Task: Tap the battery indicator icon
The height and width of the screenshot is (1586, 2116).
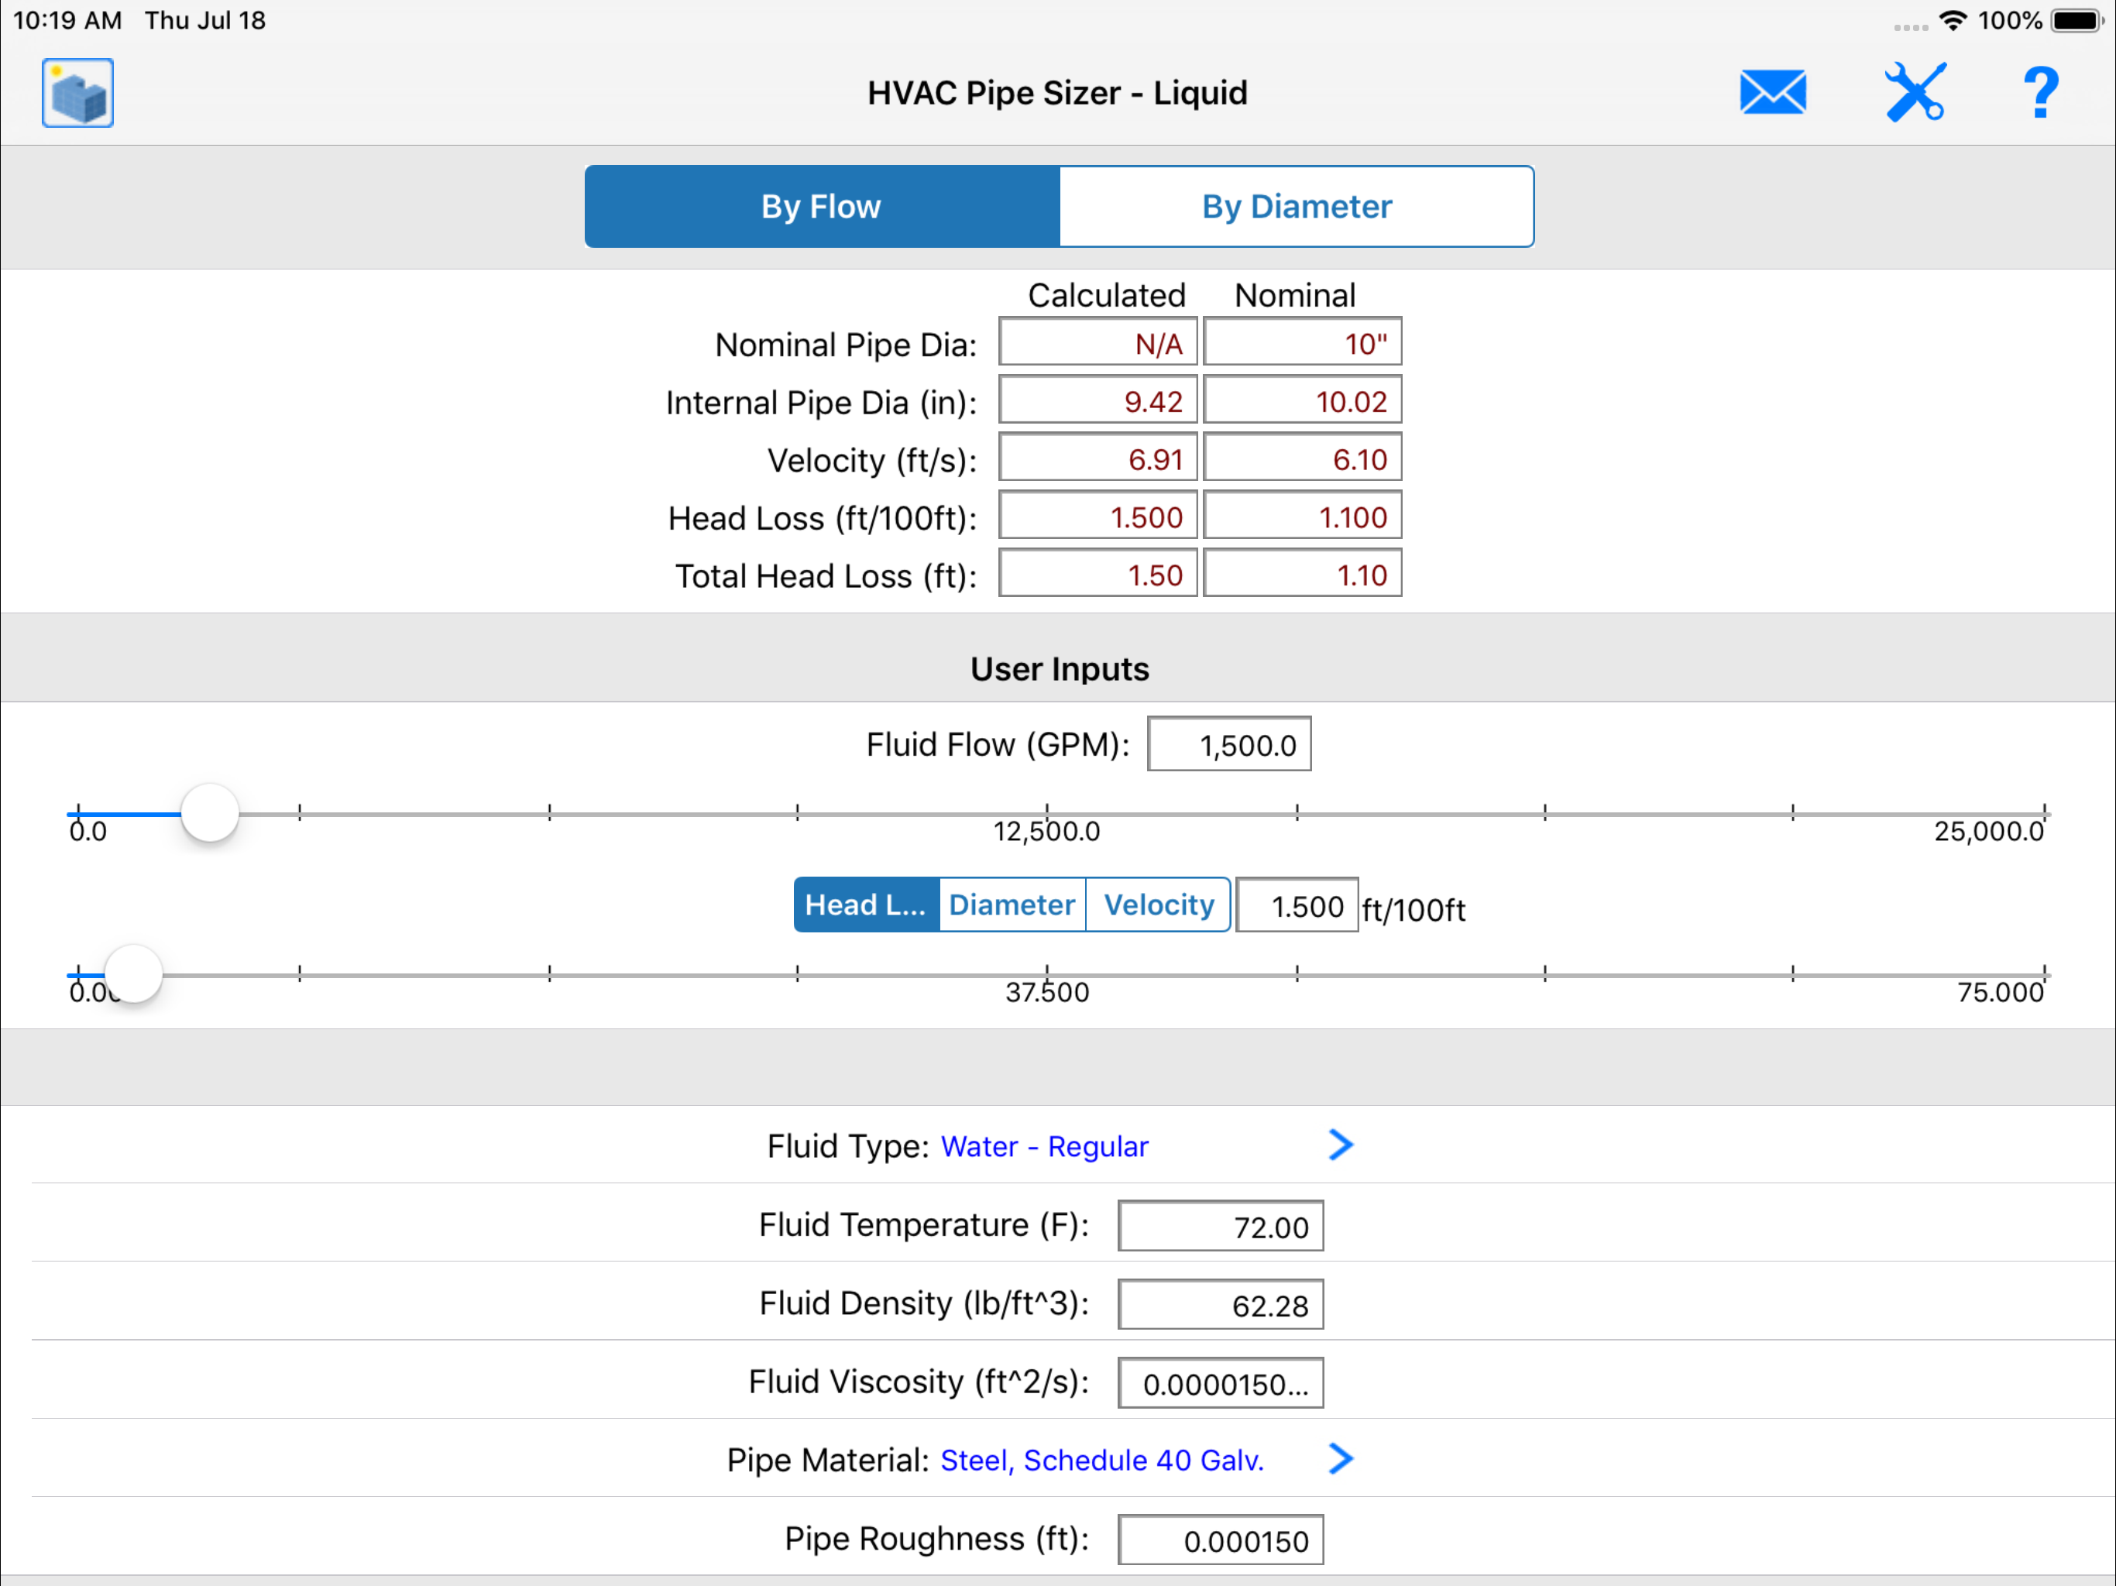Action: point(2076,20)
